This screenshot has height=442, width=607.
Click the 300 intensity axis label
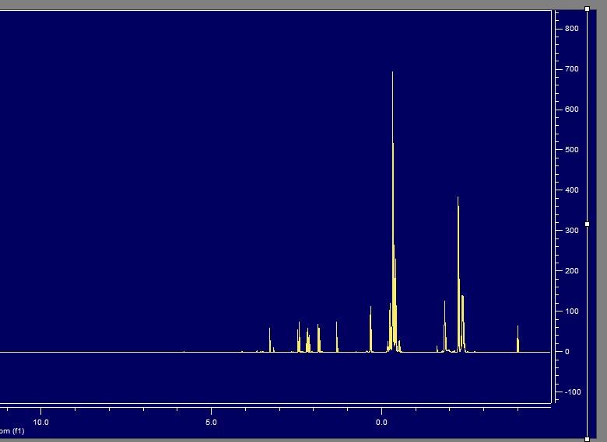(x=572, y=230)
